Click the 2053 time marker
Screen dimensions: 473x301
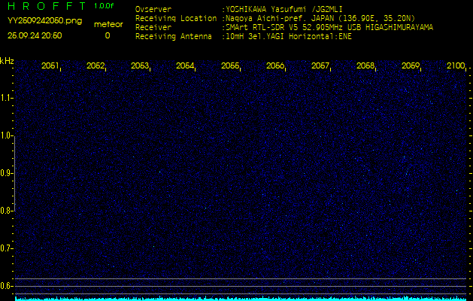coord(140,66)
